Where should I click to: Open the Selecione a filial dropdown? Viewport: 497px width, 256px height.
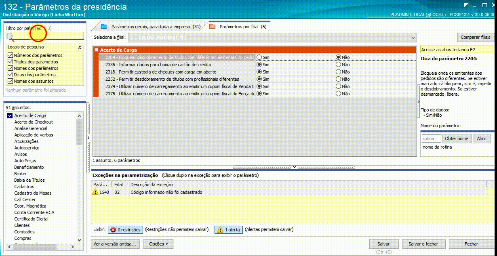click(413, 38)
